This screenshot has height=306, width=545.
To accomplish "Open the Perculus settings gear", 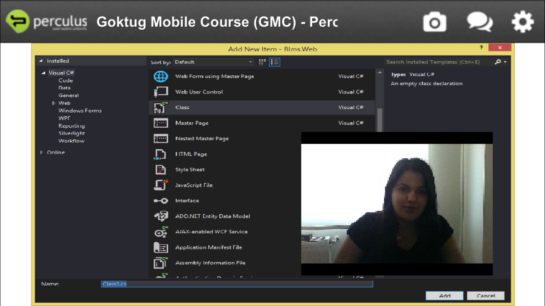I will [x=523, y=22].
